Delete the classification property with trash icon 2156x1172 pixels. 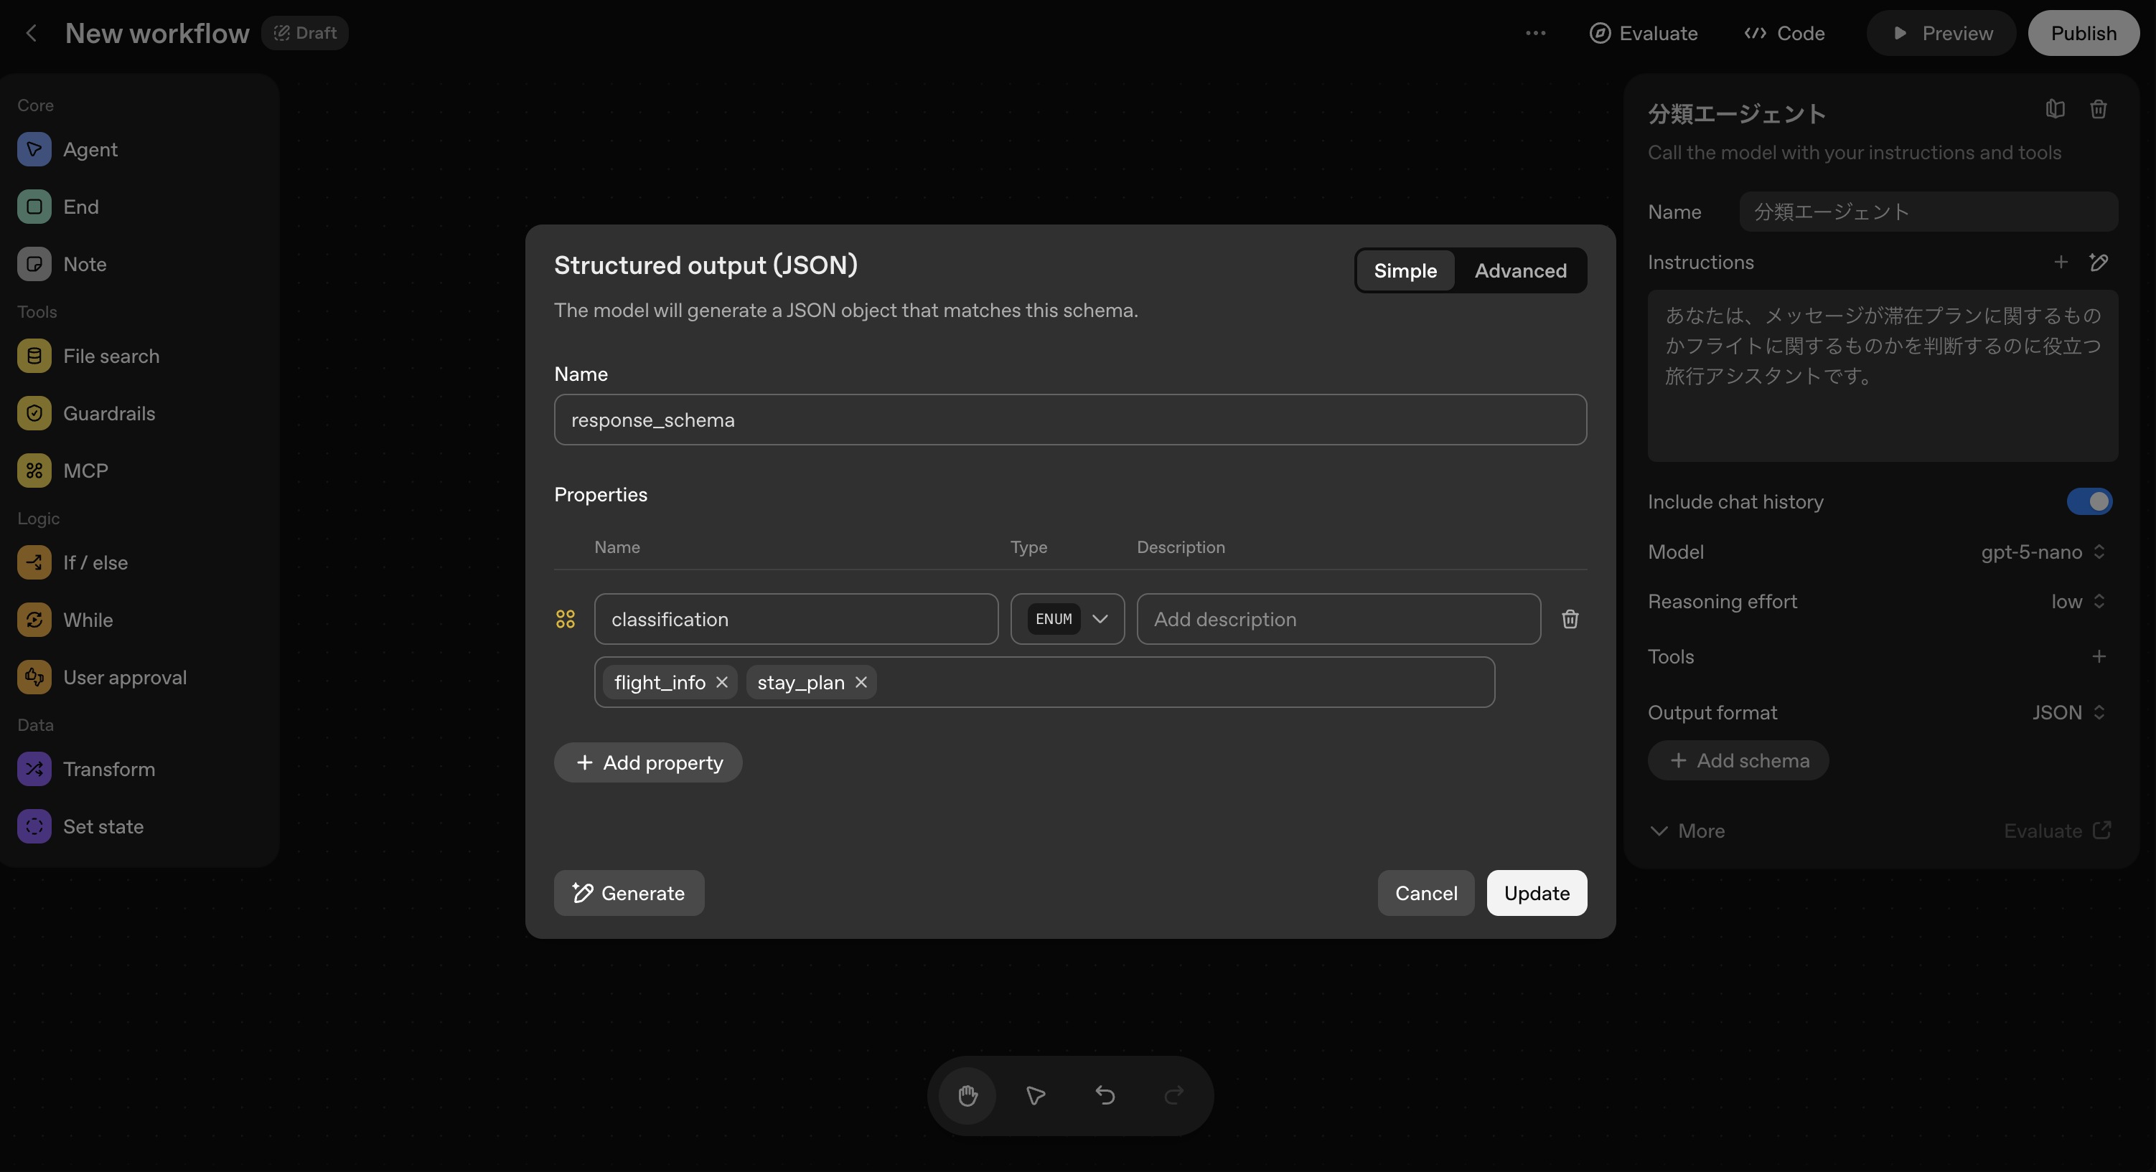click(1570, 619)
